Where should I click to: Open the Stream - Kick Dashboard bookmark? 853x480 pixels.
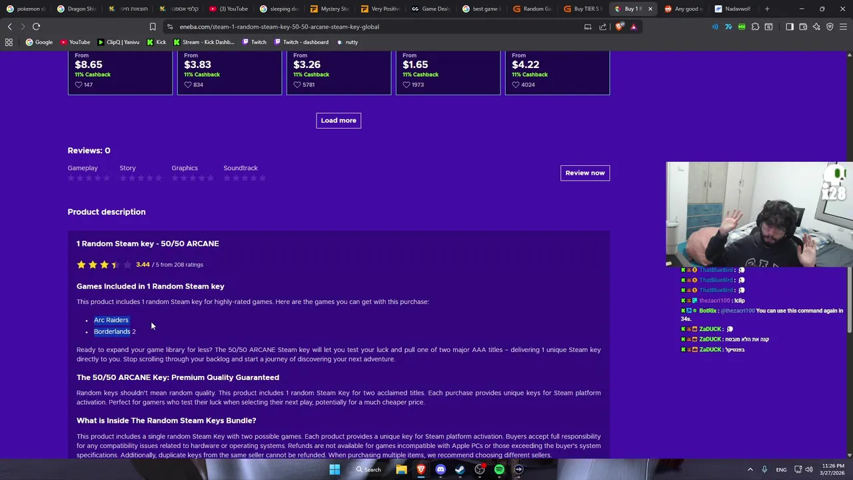(204, 42)
